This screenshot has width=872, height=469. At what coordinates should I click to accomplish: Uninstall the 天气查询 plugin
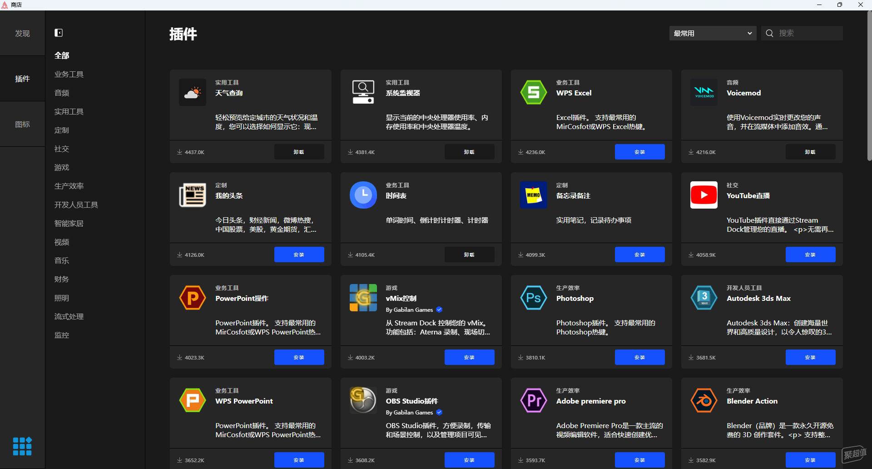299,152
